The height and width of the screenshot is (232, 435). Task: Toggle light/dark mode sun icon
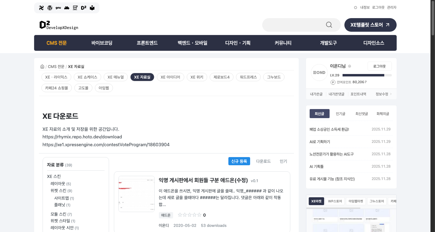click(356, 8)
